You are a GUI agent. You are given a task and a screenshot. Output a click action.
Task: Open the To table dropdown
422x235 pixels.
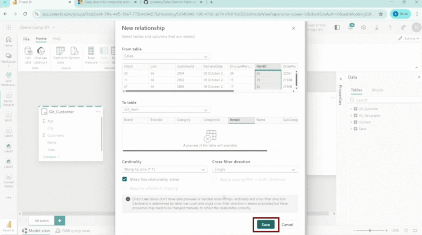point(166,110)
